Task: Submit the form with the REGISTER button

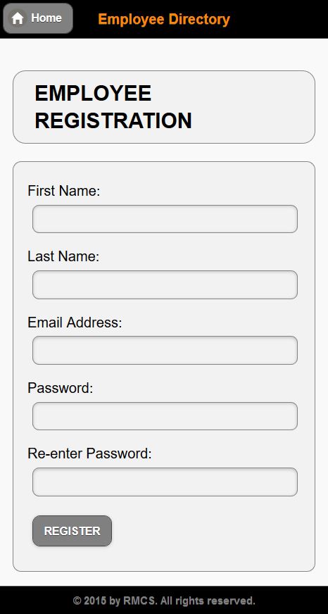Action: pyautogui.click(x=72, y=531)
